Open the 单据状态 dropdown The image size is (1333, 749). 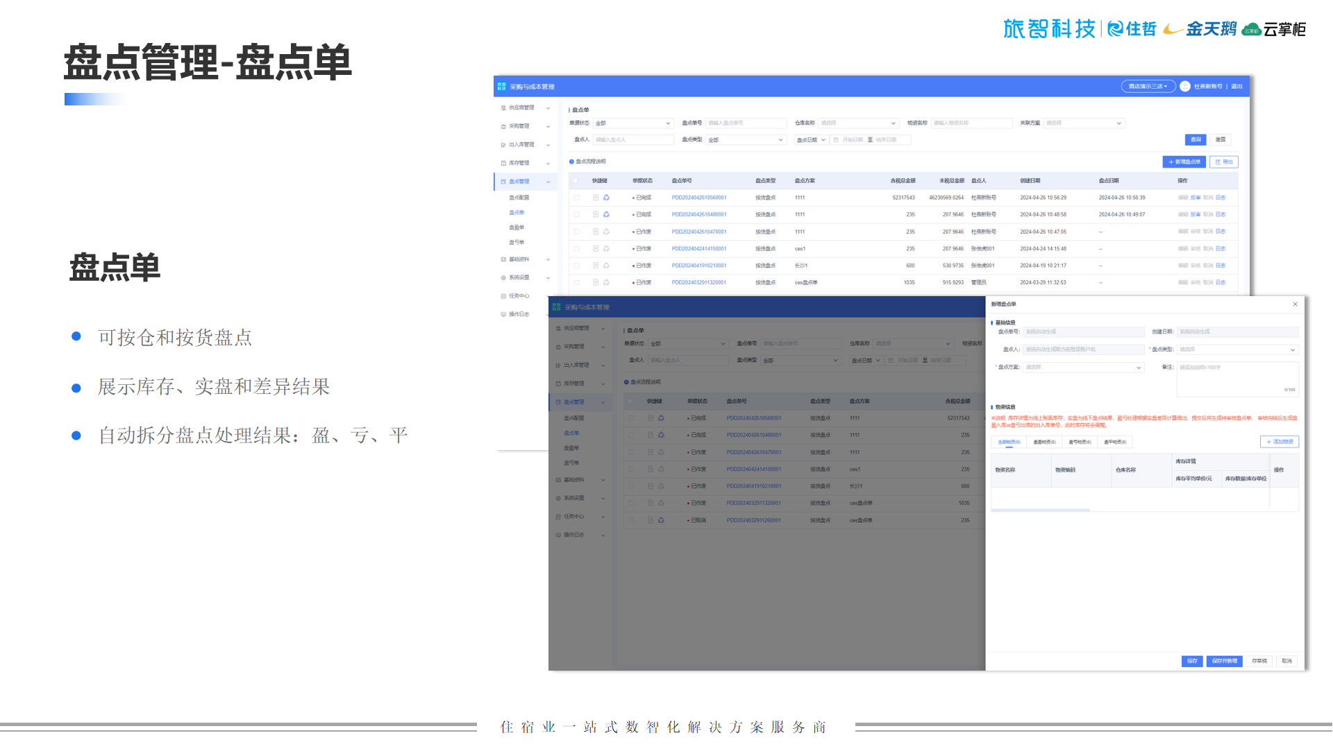coord(632,123)
